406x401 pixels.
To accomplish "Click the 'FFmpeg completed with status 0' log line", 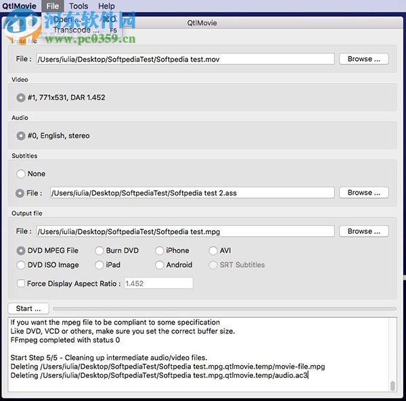I will 65,340.
